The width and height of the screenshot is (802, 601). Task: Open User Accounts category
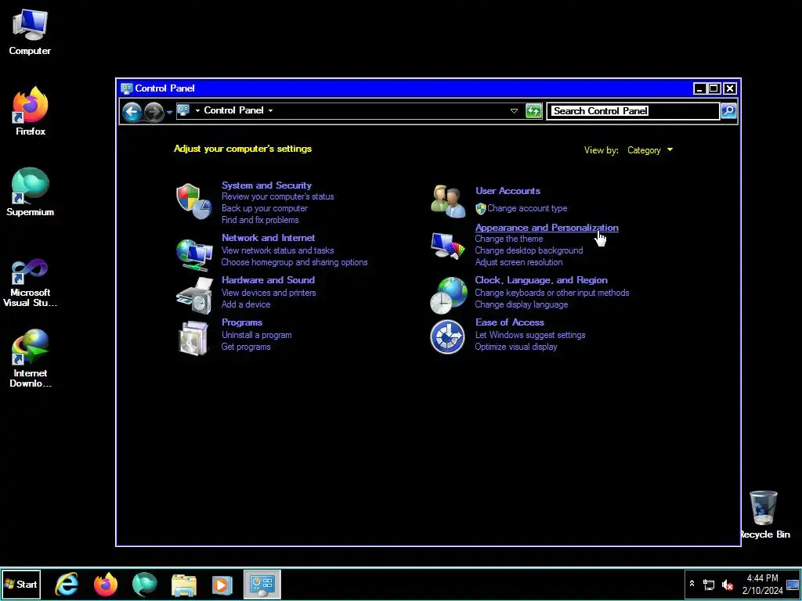[x=508, y=191]
